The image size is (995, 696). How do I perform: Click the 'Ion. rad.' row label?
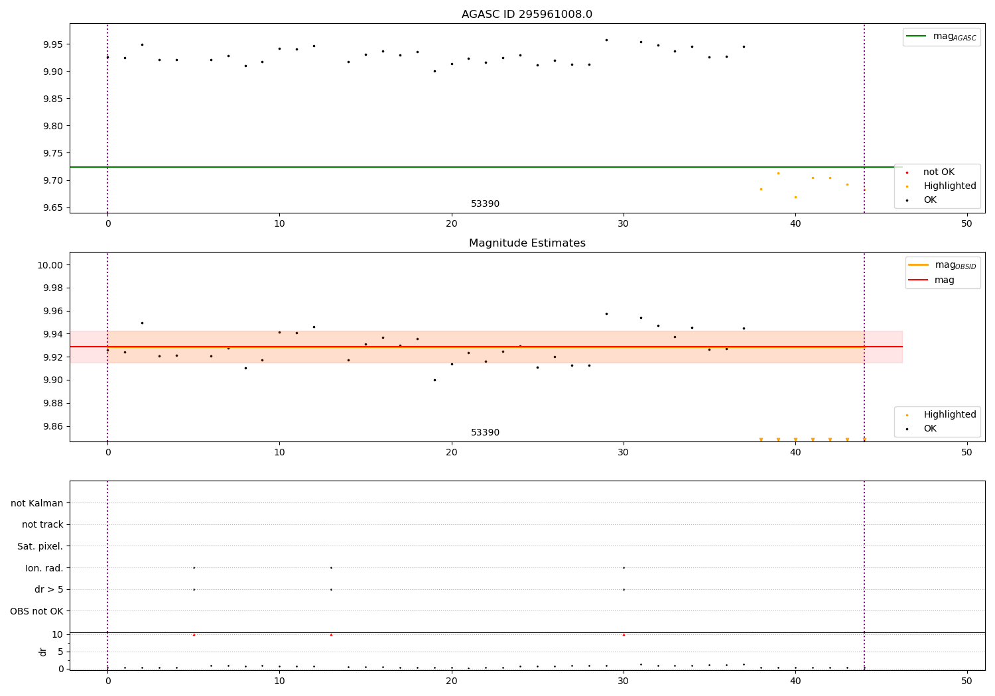pos(44,568)
